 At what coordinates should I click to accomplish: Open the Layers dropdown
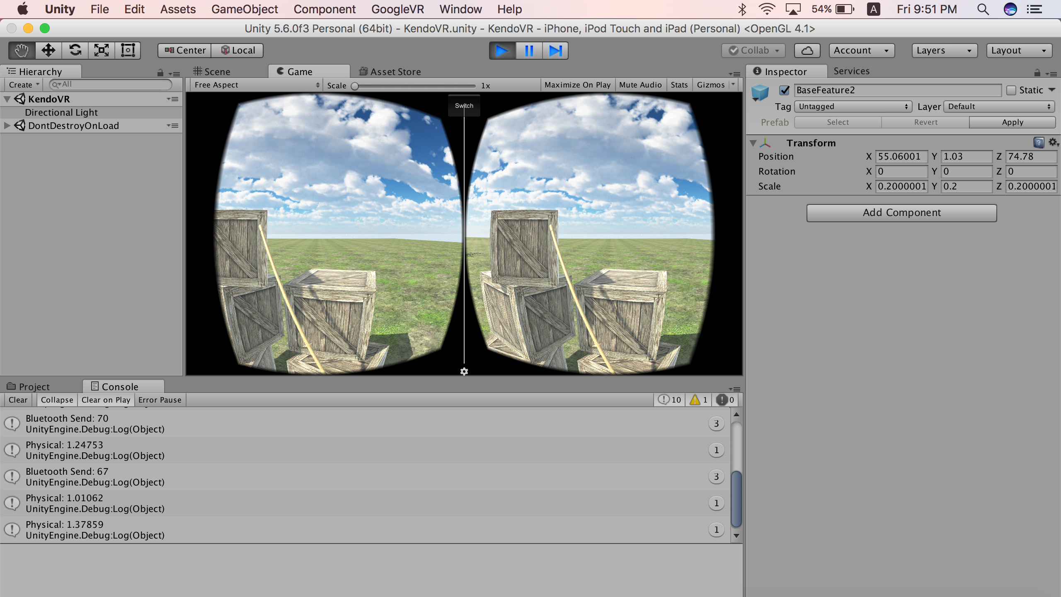[x=944, y=51]
